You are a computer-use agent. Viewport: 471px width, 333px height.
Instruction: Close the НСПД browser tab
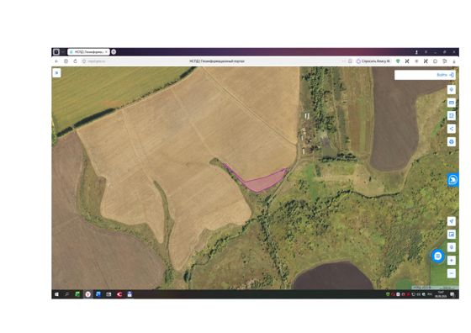(106, 52)
